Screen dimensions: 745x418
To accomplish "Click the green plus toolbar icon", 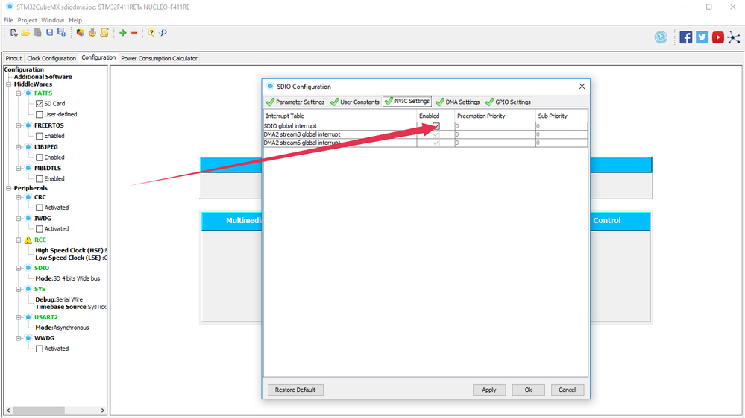I will point(123,32).
